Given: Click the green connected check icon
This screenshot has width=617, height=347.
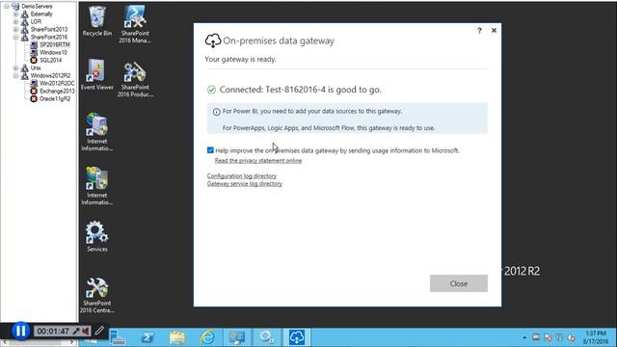Looking at the screenshot, I should pyautogui.click(x=211, y=90).
